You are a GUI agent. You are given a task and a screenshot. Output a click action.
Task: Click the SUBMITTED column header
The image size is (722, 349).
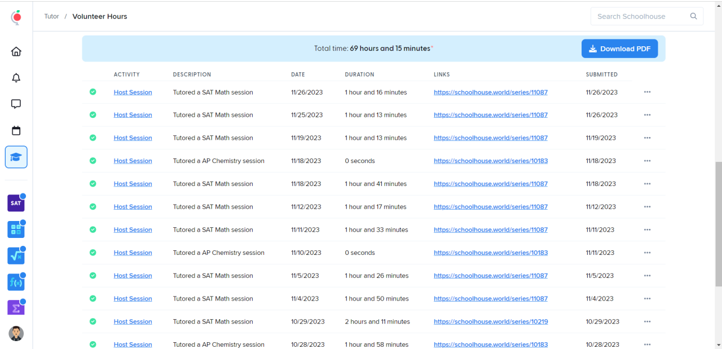pyautogui.click(x=601, y=74)
